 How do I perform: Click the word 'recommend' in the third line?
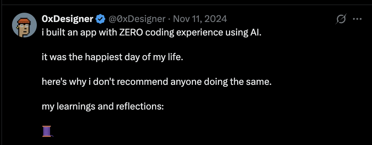coord(142,82)
